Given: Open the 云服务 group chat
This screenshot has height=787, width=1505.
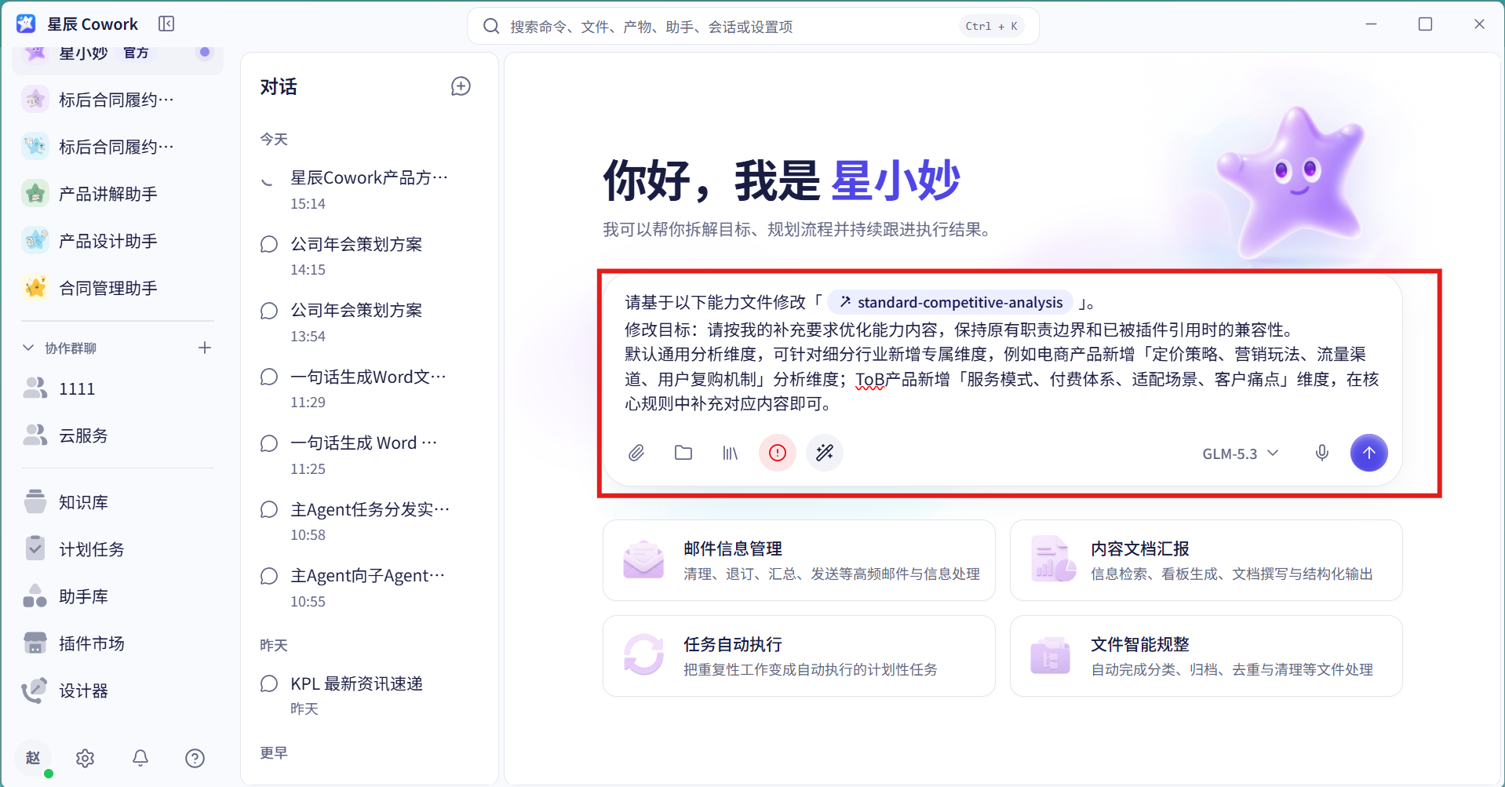Looking at the screenshot, I should (x=118, y=435).
